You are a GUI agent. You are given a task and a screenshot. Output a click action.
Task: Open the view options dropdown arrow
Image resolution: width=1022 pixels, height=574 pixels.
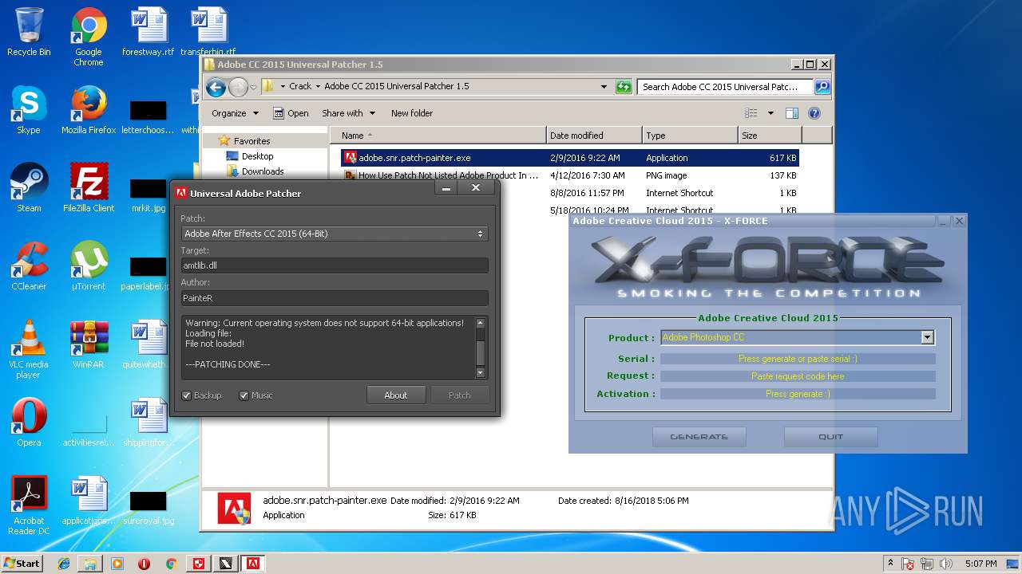tap(770, 113)
